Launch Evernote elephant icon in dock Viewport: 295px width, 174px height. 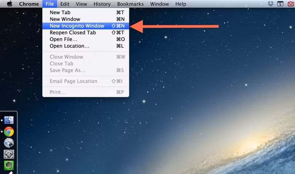(9, 166)
